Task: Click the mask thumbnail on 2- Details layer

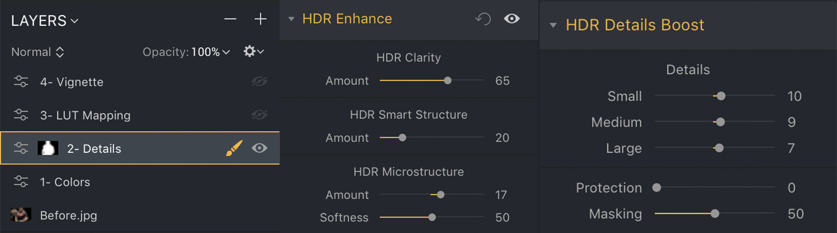Action: point(48,148)
